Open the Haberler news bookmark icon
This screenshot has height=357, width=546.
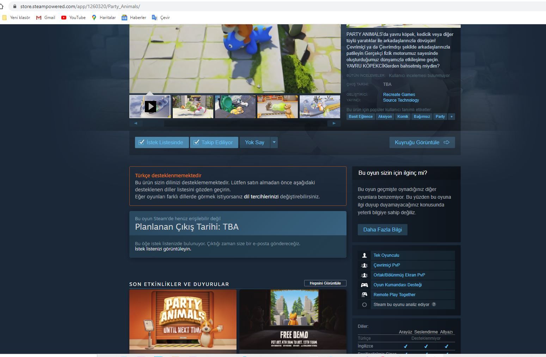click(x=124, y=18)
